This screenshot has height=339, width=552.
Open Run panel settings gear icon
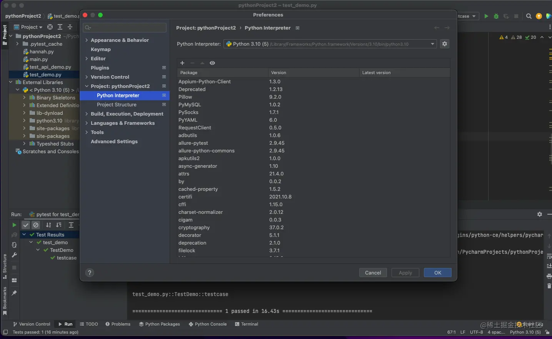pyautogui.click(x=540, y=214)
